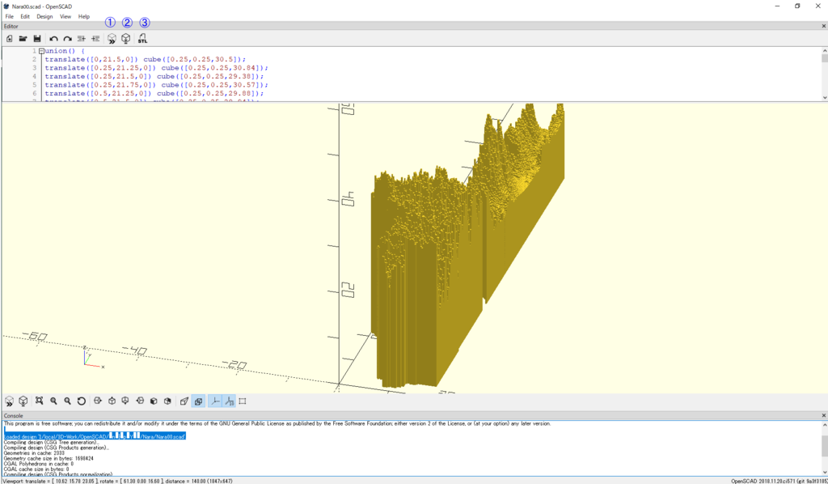The image size is (828, 484).
Task: Save the design with the floppy disk icon
Action: click(37, 39)
